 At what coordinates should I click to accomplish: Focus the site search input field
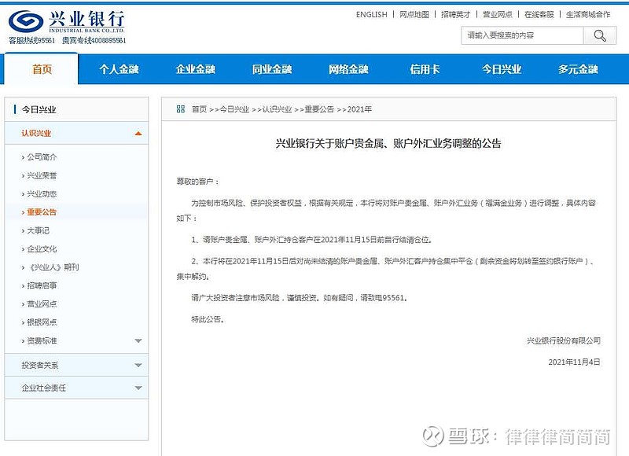[x=522, y=35]
